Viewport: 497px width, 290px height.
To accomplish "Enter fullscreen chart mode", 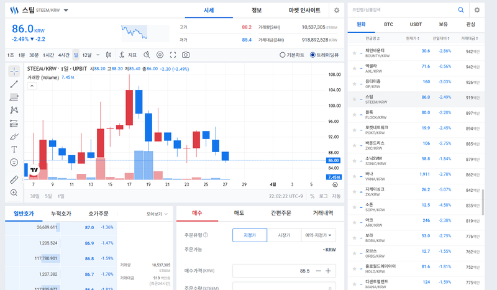I will tap(173, 55).
